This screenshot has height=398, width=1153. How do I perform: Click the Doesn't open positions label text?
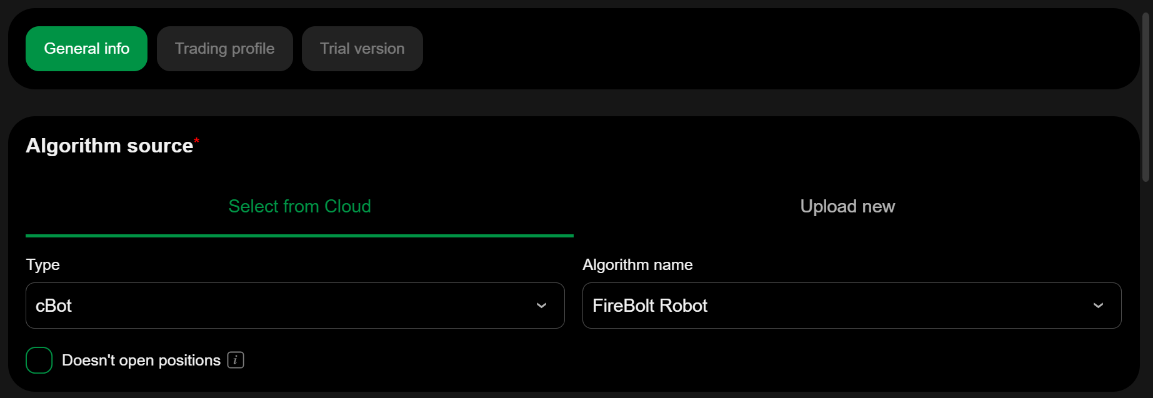point(141,361)
